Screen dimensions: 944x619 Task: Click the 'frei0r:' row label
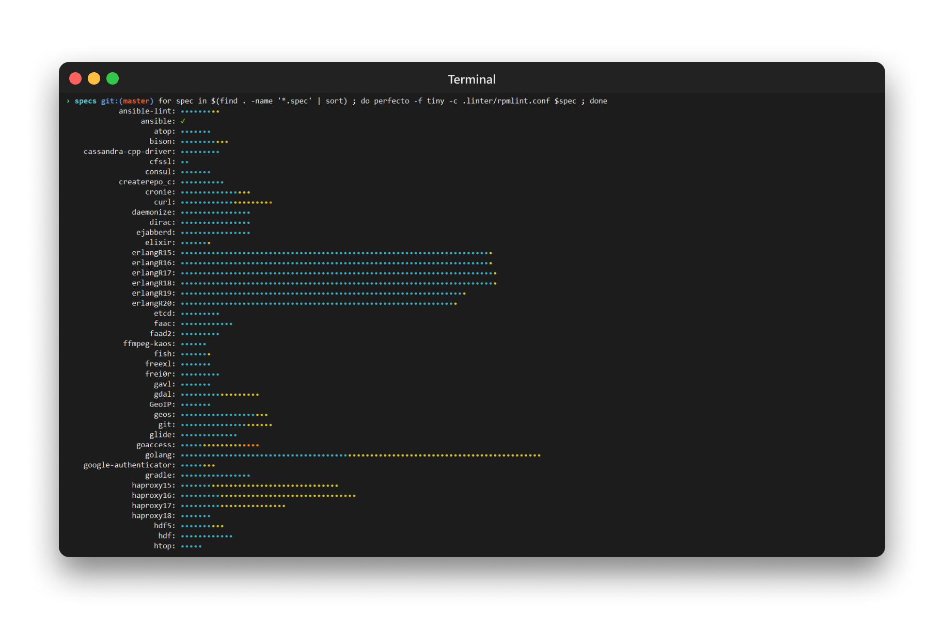160,374
